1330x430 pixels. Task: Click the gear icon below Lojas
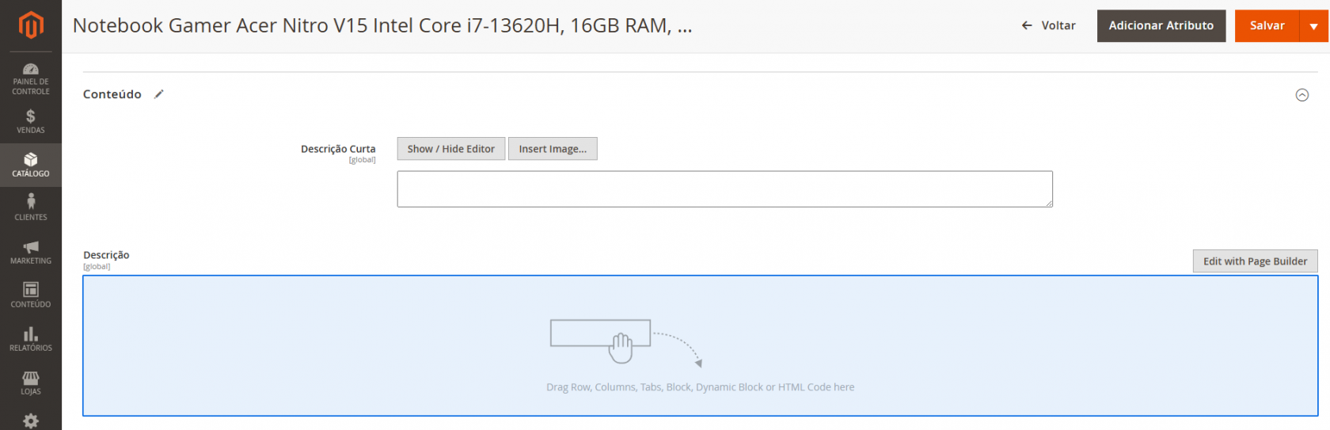31,420
